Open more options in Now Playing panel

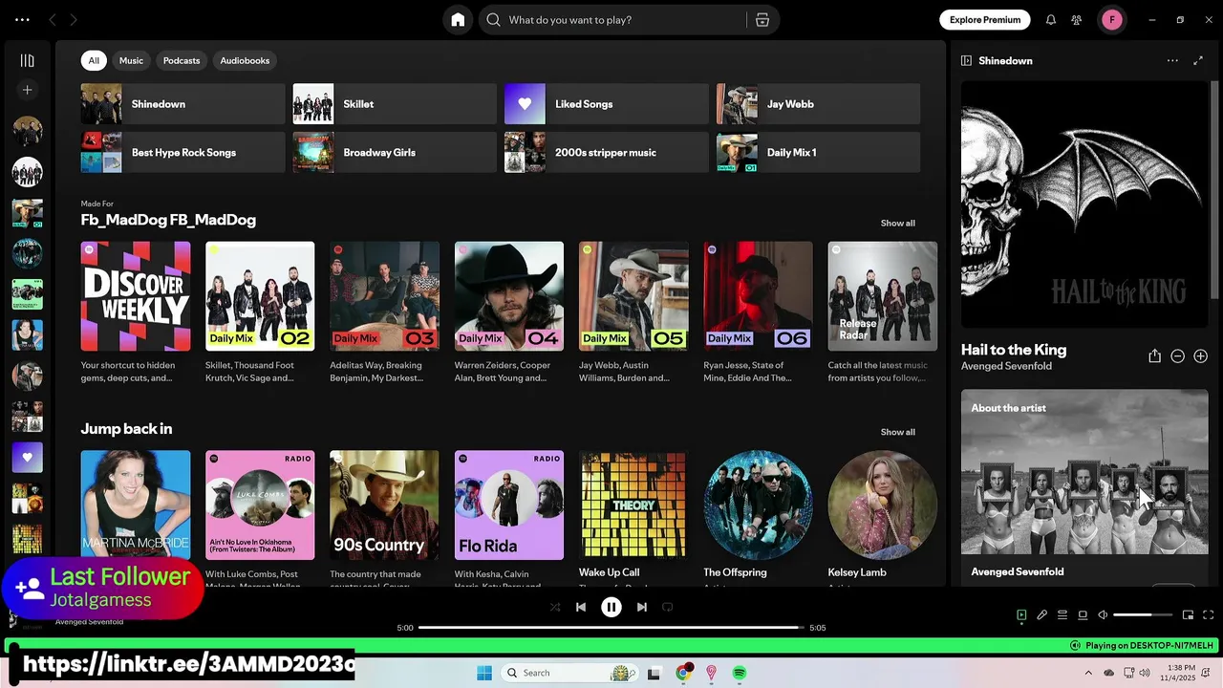pos(1172,60)
